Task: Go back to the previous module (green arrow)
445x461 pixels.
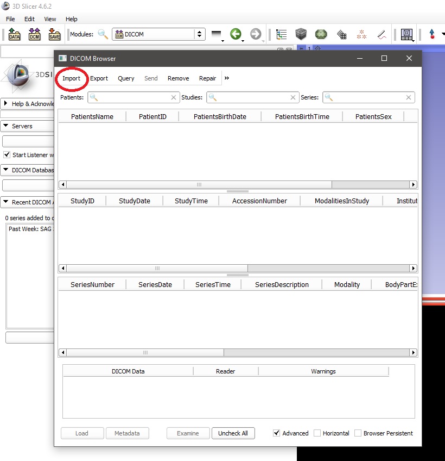Action: [235, 34]
